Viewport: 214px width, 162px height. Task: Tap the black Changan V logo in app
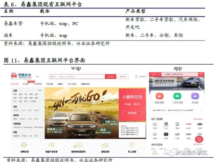166,134
